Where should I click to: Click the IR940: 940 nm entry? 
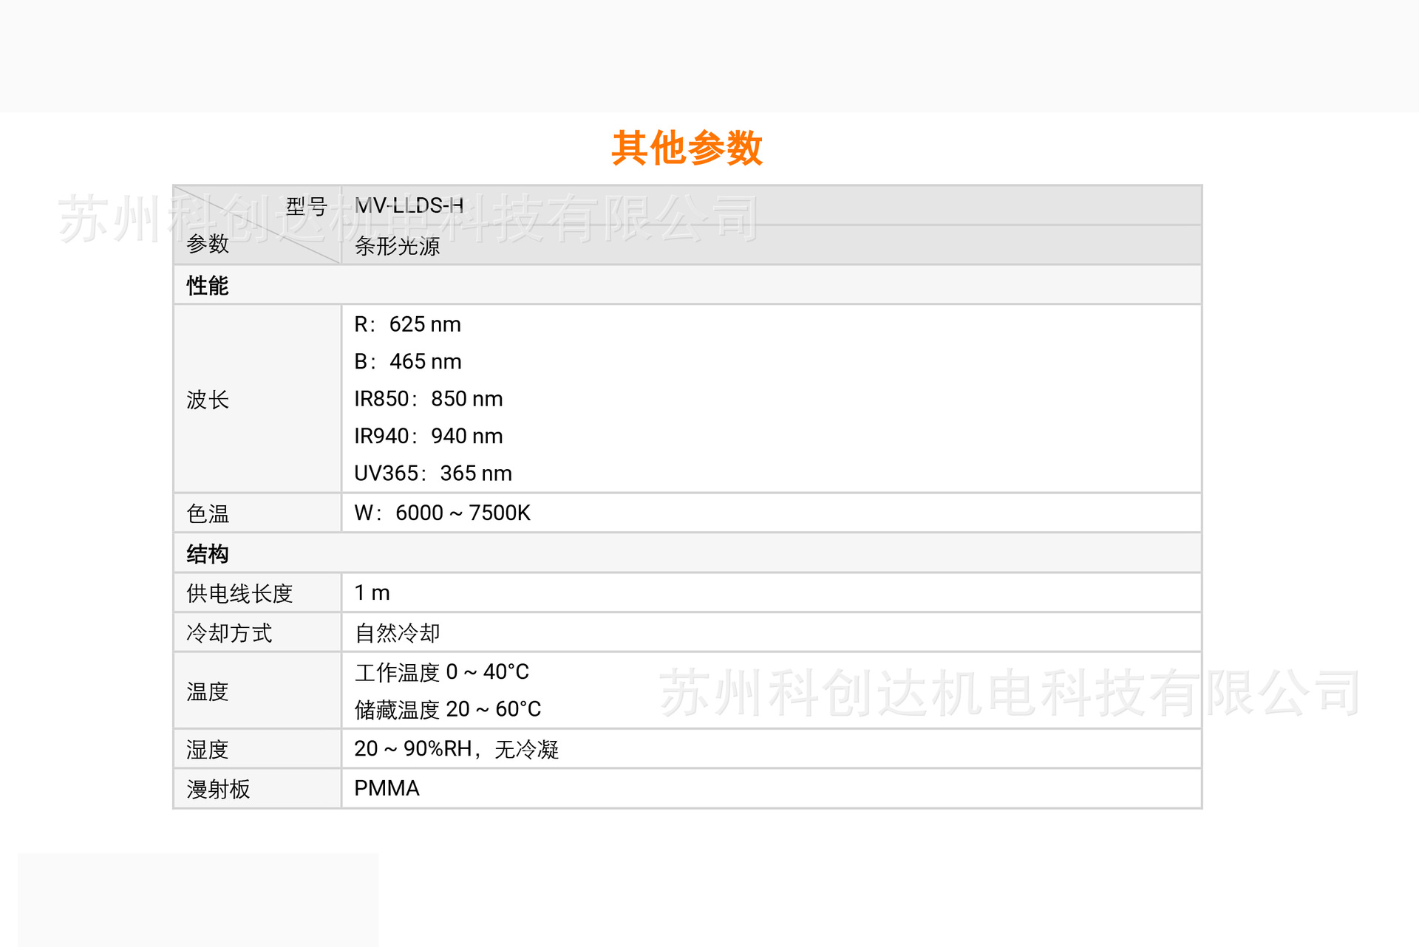[428, 436]
